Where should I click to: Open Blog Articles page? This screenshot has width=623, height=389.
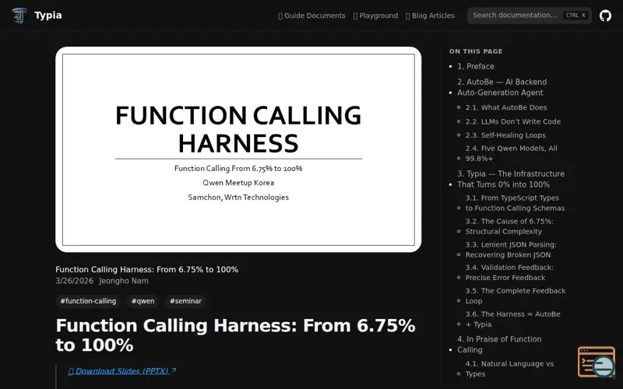pyautogui.click(x=430, y=16)
